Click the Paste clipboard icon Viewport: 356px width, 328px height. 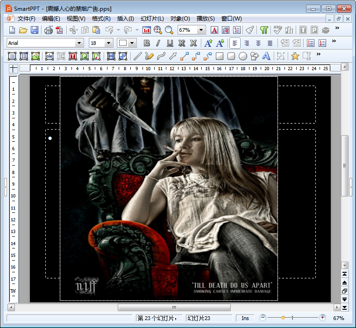pyautogui.click(x=96, y=30)
